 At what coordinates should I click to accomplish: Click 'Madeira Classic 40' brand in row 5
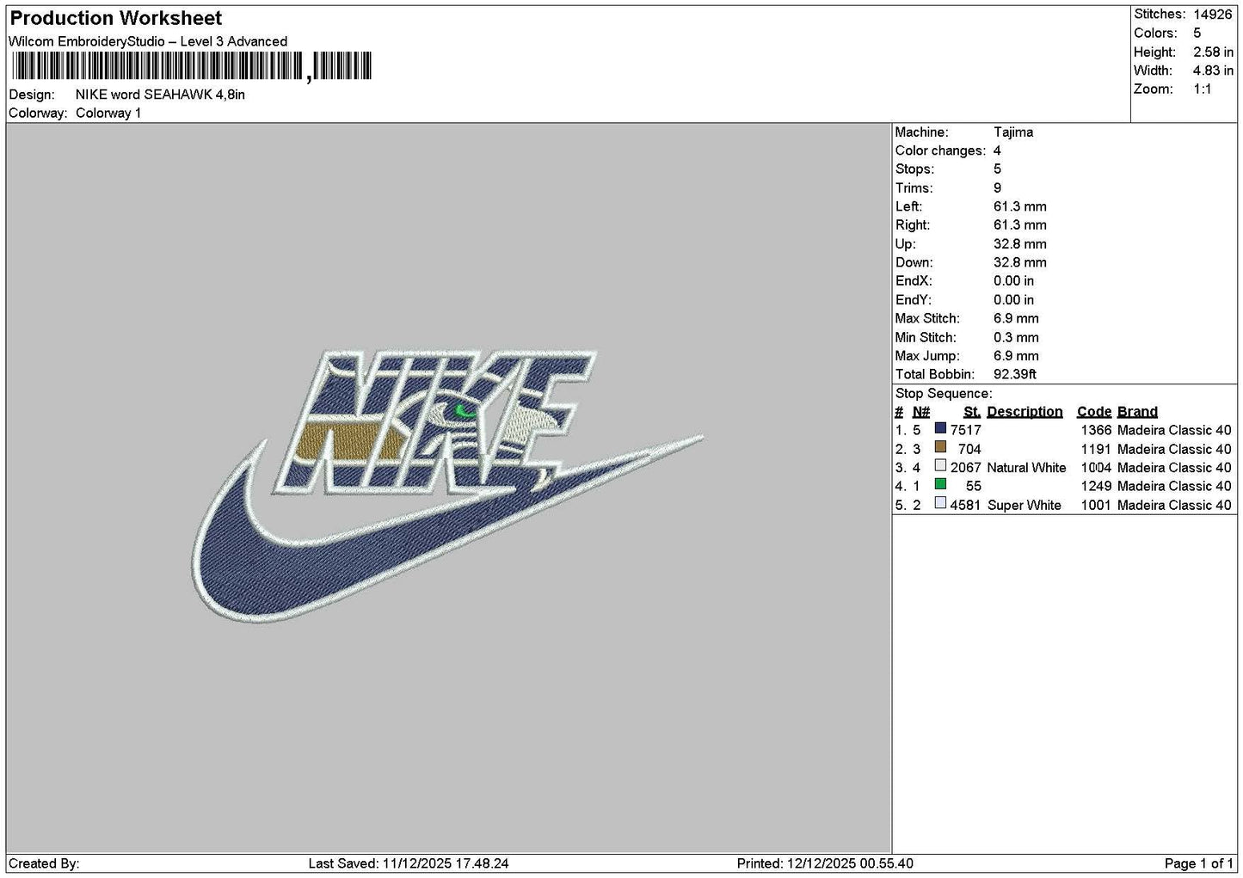pyautogui.click(x=1174, y=505)
